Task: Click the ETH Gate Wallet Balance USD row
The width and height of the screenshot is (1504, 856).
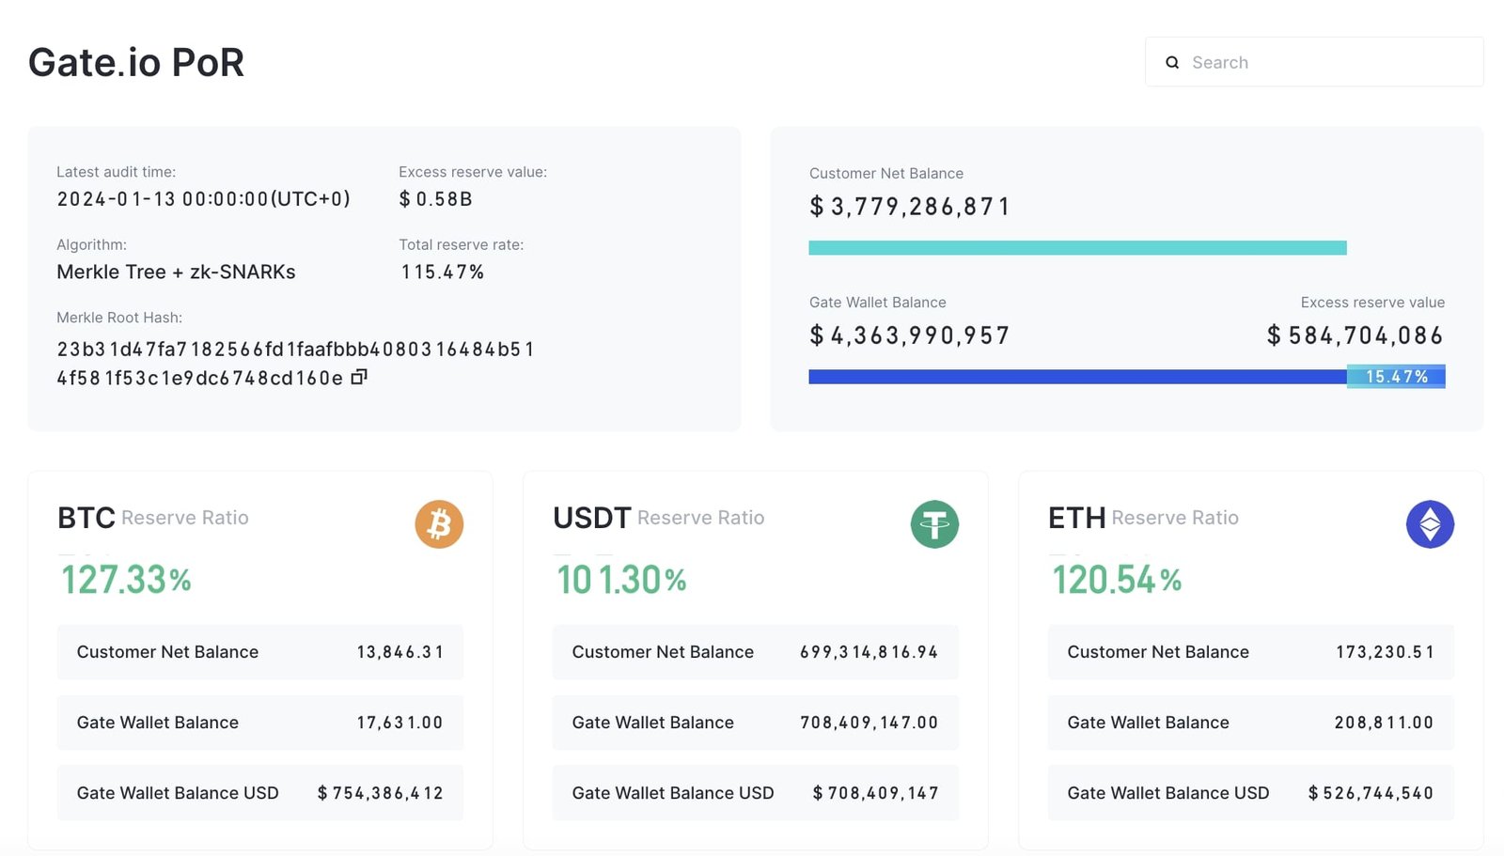Action: click(1250, 793)
